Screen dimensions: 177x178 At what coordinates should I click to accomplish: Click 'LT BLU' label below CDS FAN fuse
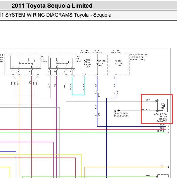(83, 86)
